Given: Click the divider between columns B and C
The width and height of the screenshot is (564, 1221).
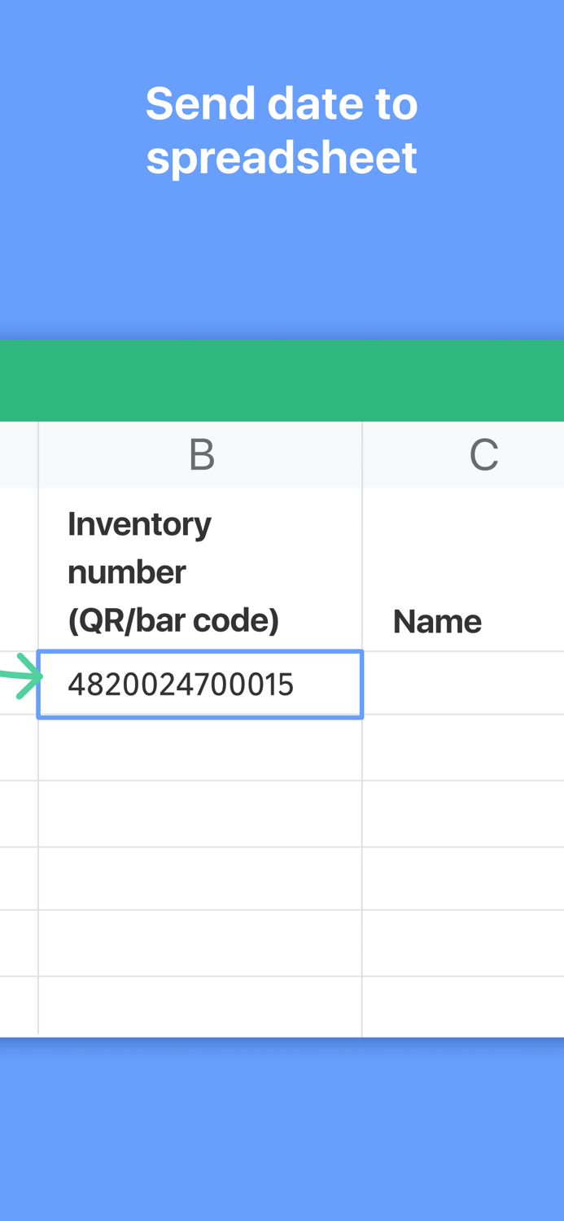Looking at the screenshot, I should click(363, 453).
